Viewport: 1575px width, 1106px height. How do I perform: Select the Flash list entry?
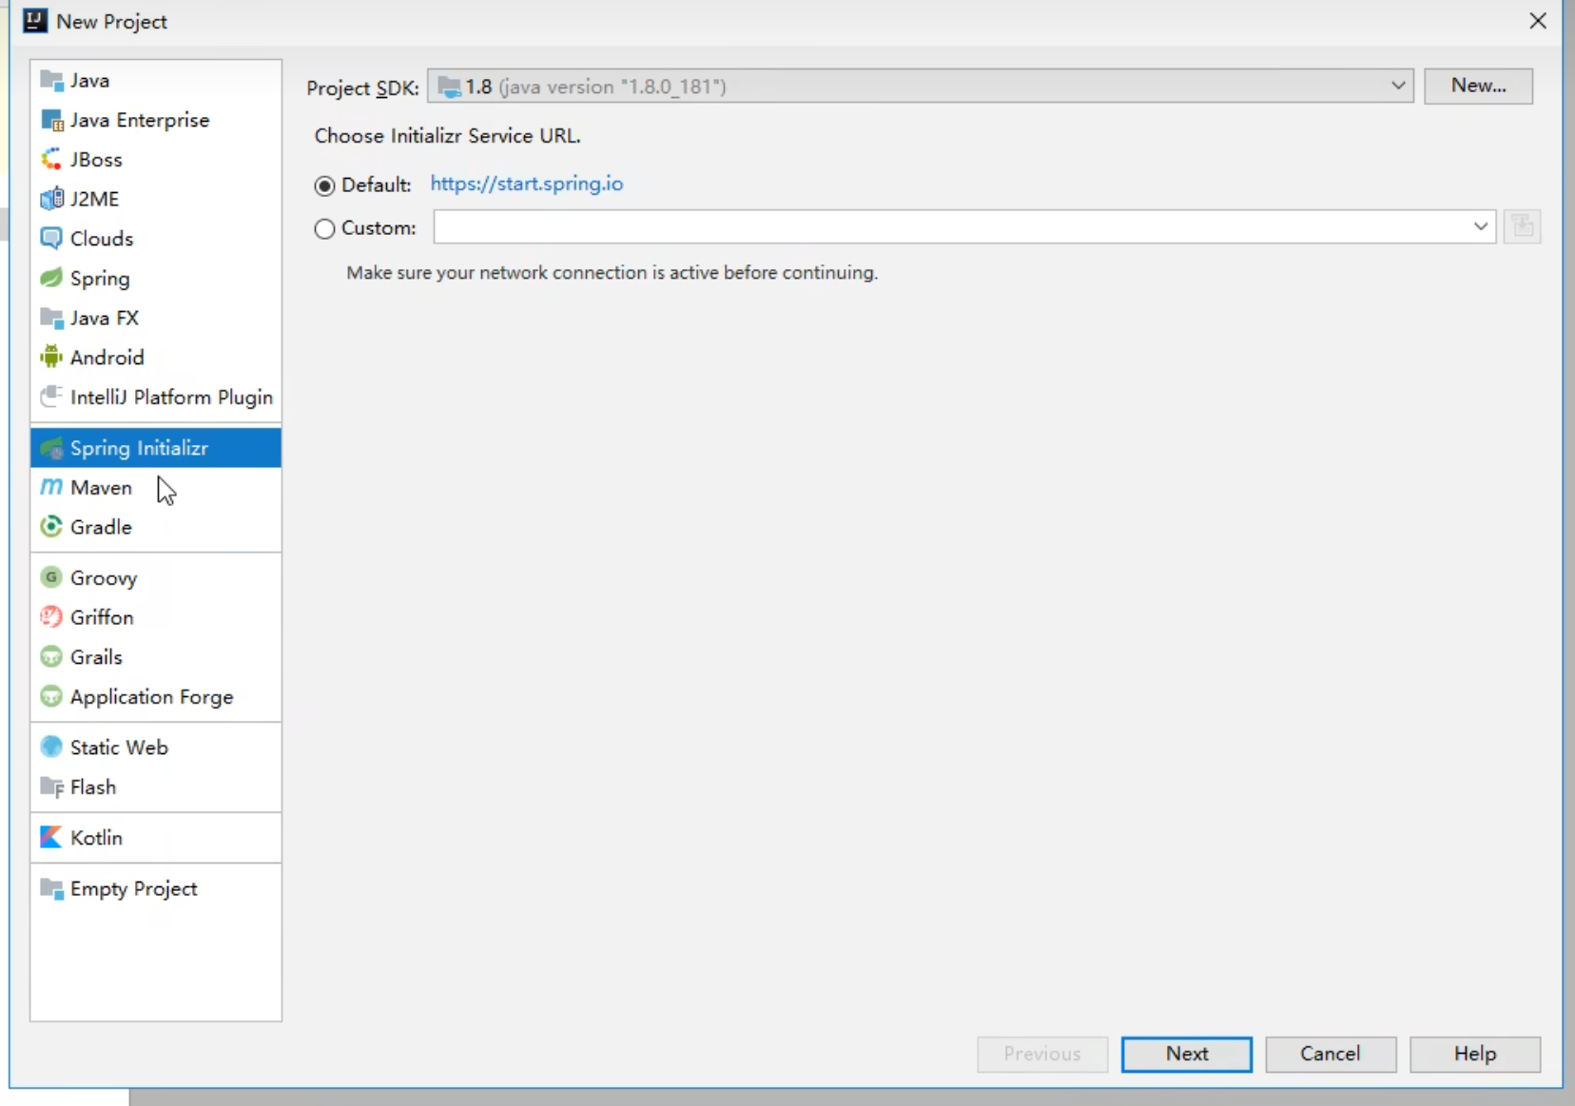point(156,787)
